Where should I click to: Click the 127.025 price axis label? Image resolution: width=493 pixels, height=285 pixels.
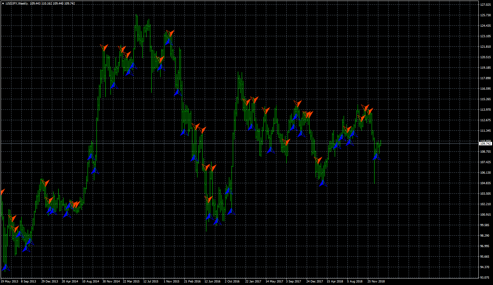tap(485, 5)
